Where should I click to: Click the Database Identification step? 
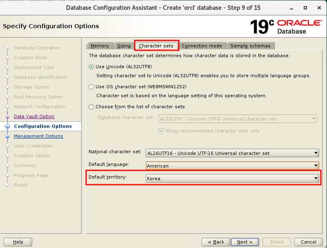click(x=40, y=77)
